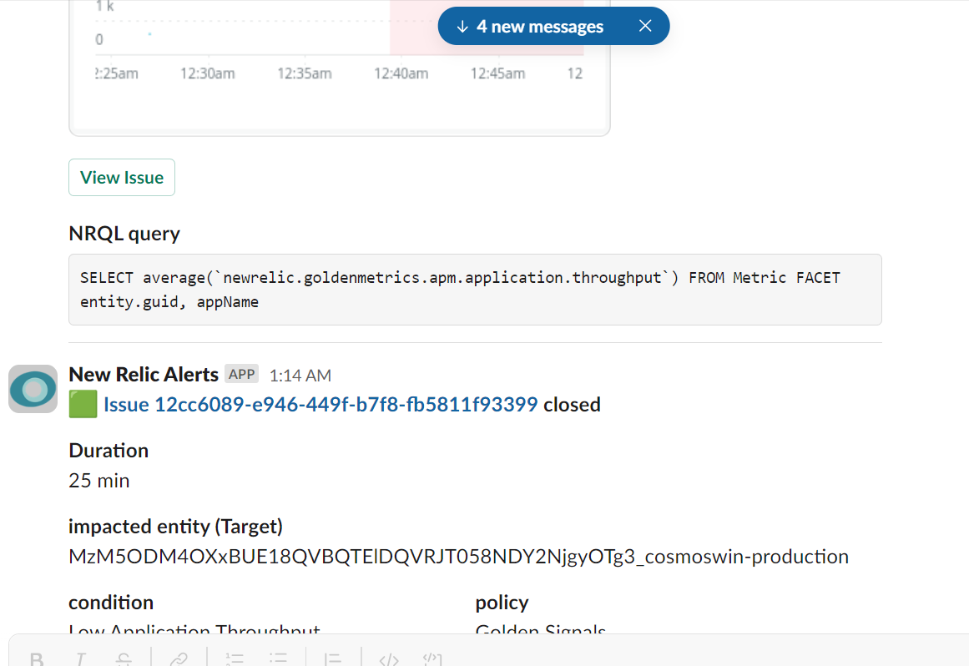Insert a link via the link icon

click(x=178, y=659)
